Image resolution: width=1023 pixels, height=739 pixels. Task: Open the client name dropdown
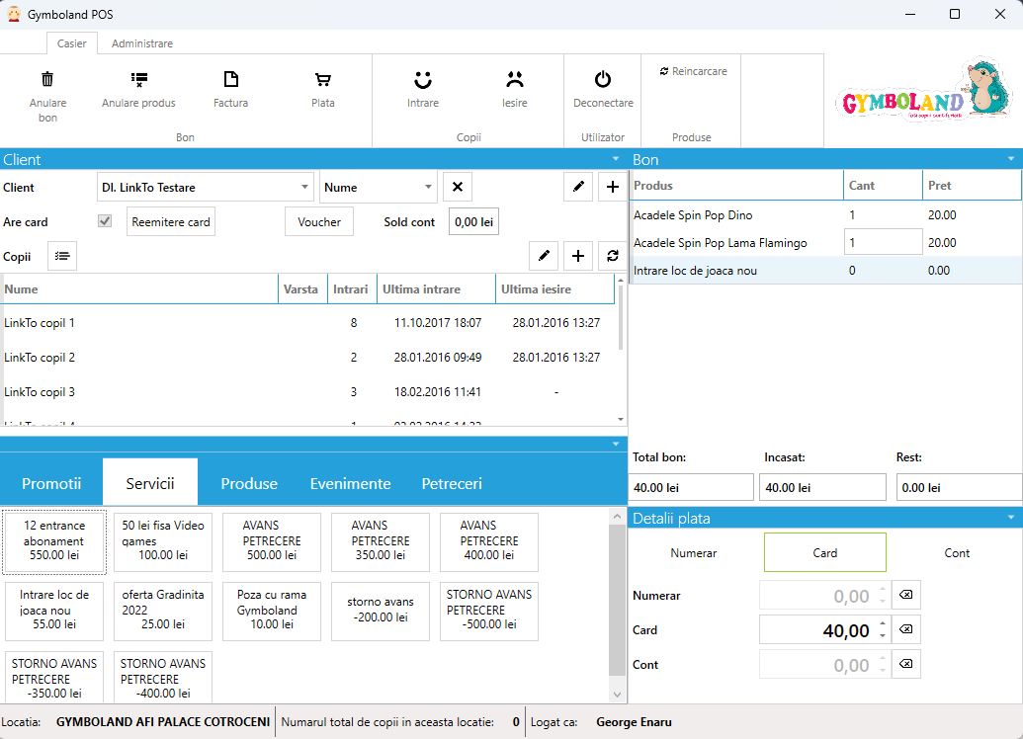click(304, 187)
